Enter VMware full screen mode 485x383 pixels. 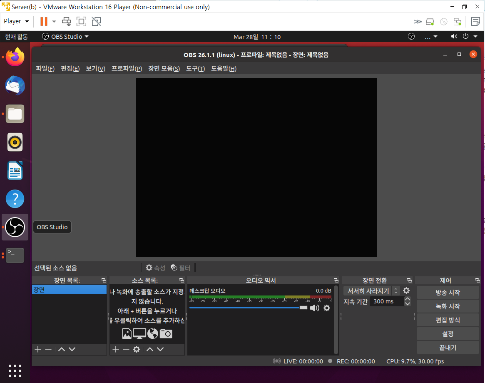81,21
